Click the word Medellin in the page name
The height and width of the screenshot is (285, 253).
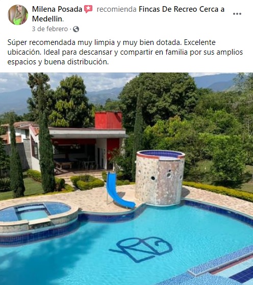[47, 19]
